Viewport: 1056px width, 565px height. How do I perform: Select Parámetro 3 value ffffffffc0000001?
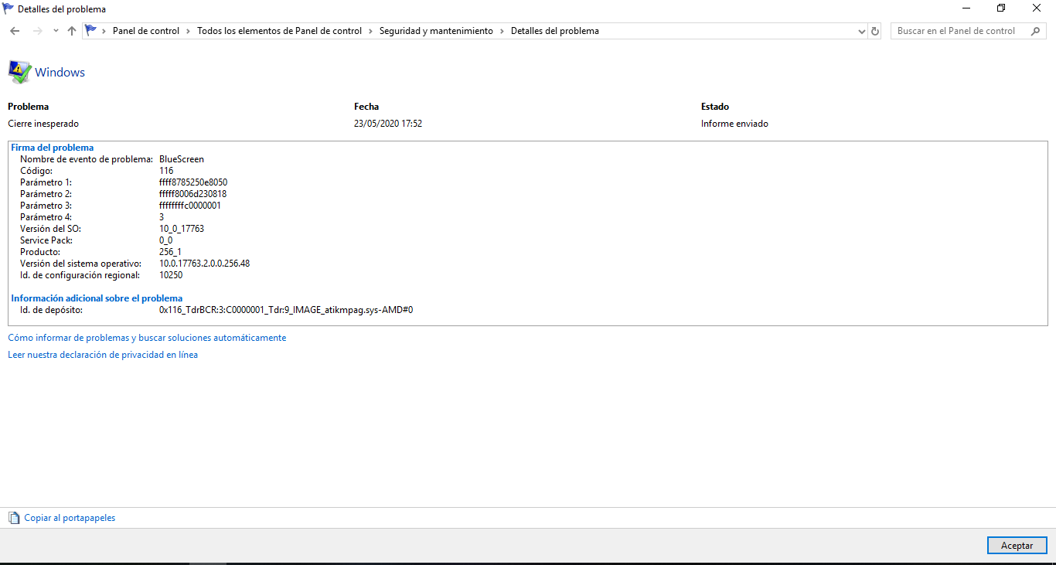point(190,206)
